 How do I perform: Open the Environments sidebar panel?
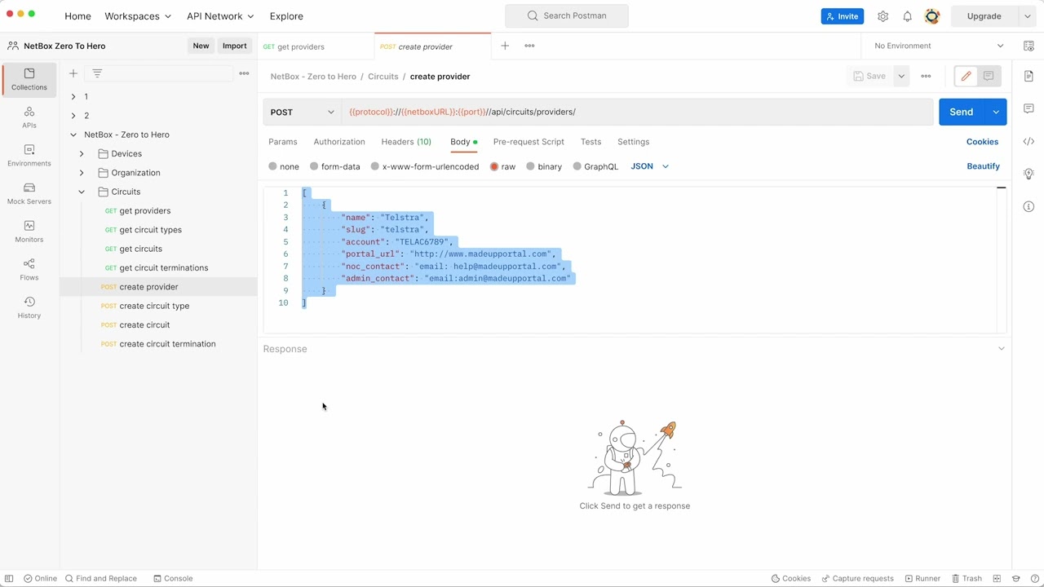[x=29, y=156]
